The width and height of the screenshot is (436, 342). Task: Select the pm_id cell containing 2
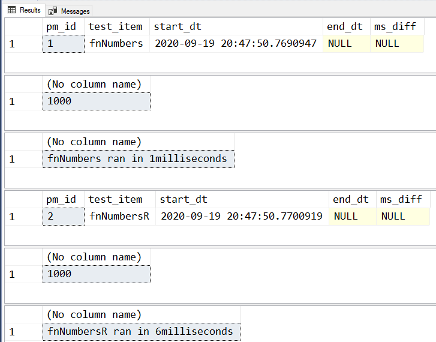[64, 216]
